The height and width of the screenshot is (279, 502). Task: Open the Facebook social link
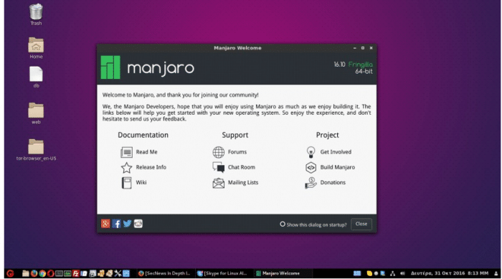point(116,224)
